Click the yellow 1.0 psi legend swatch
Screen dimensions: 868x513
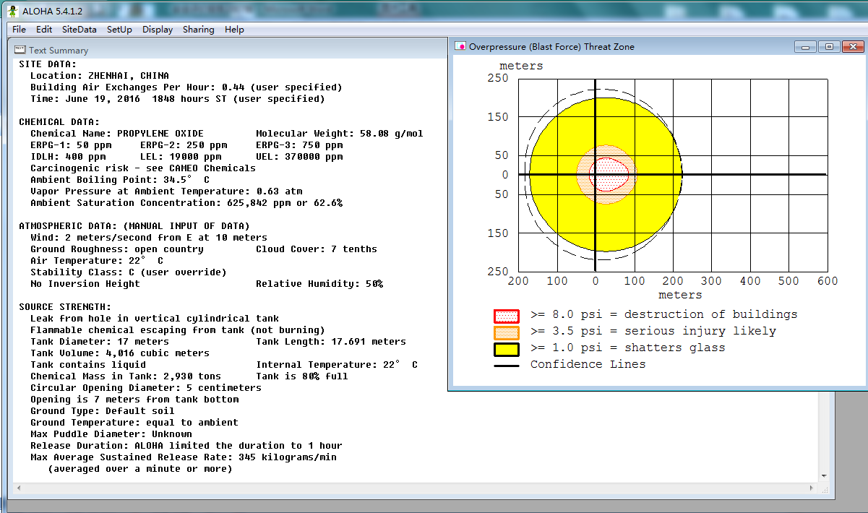[507, 350]
